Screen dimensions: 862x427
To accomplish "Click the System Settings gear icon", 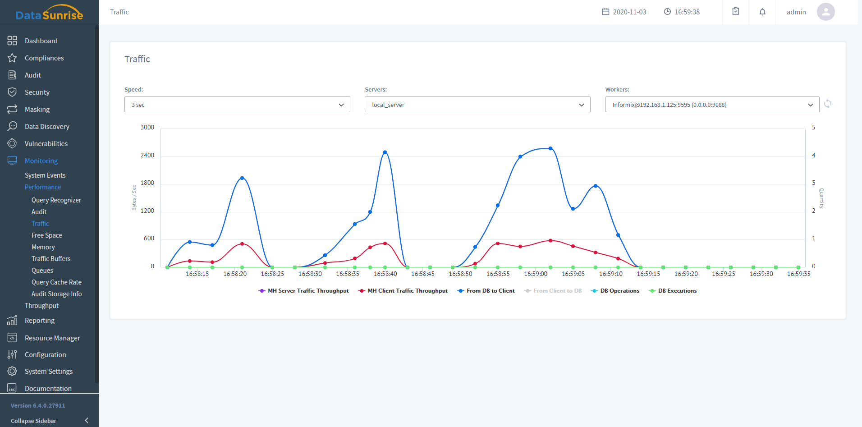I will [x=12, y=372].
